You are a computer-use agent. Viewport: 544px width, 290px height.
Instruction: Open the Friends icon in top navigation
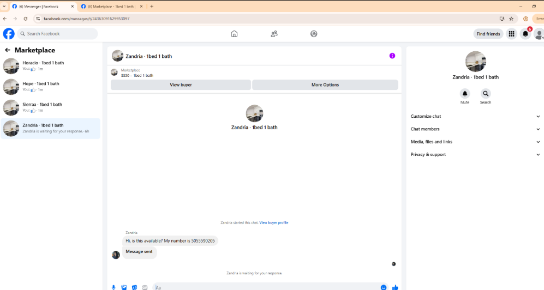274,34
